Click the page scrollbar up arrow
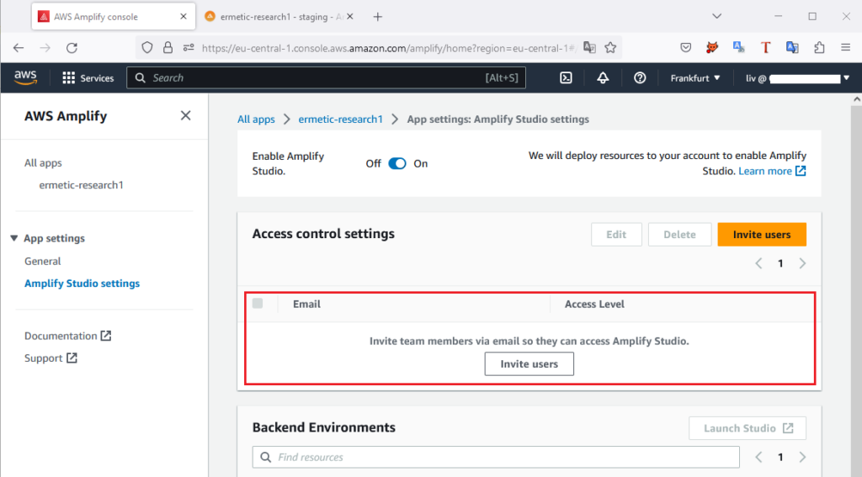 point(856,99)
